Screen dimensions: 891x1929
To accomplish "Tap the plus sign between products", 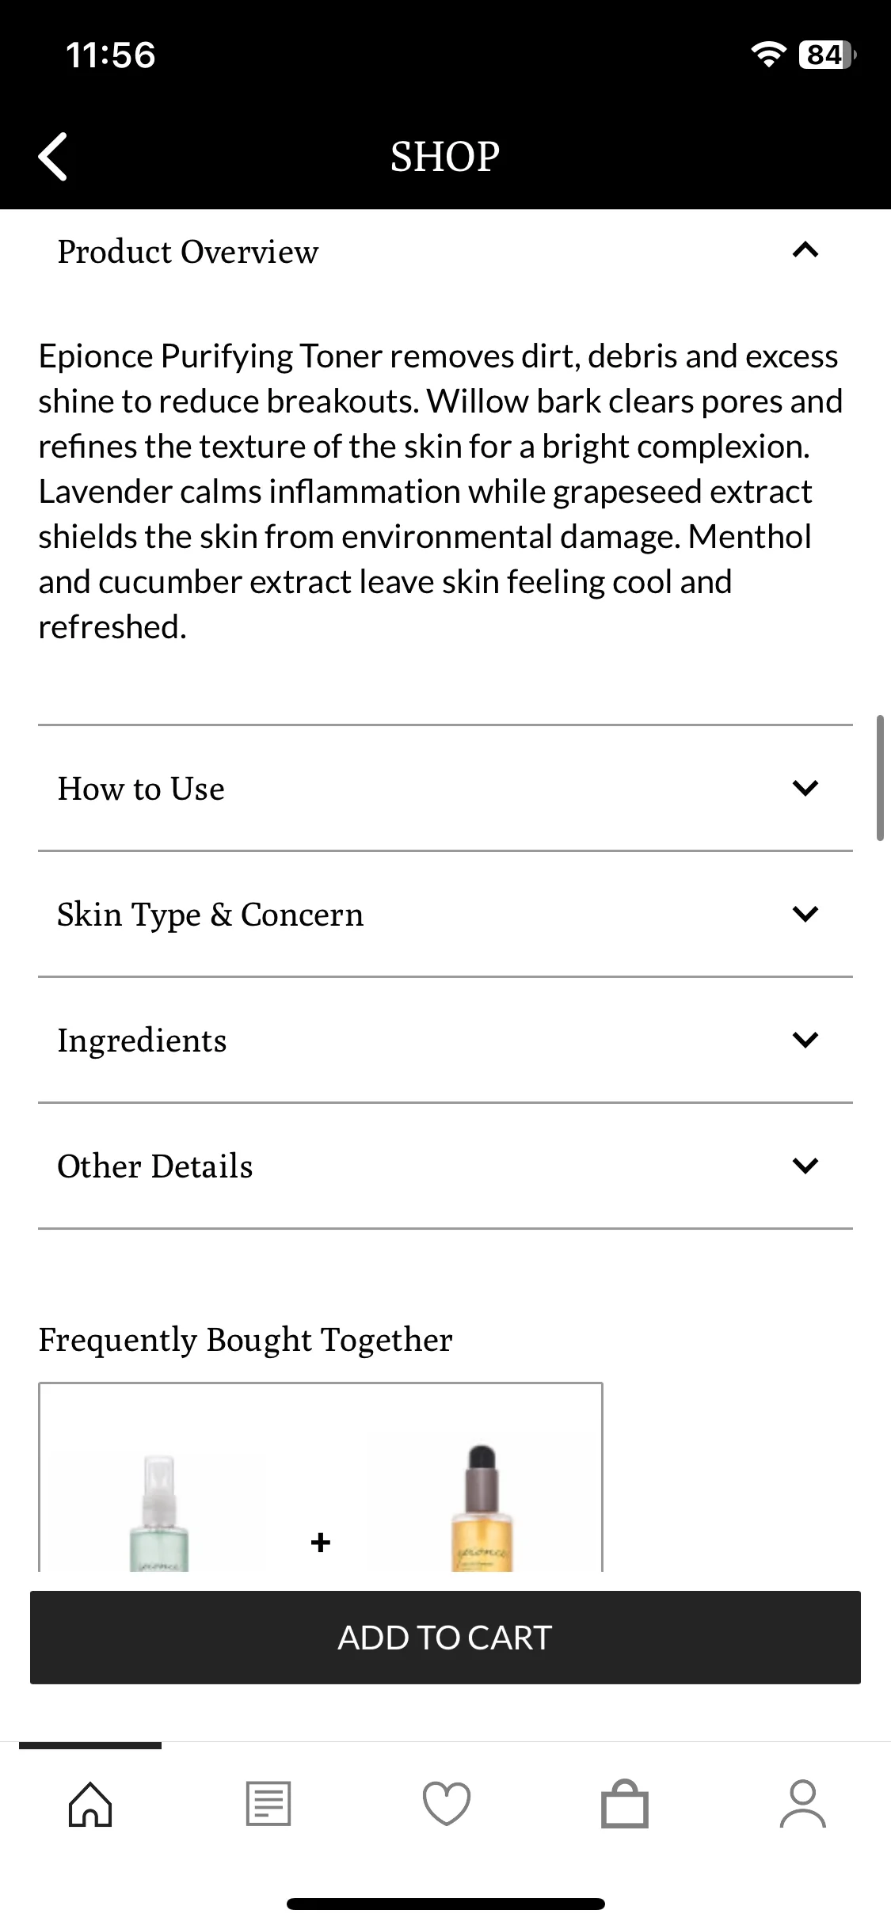I will click(x=321, y=1542).
